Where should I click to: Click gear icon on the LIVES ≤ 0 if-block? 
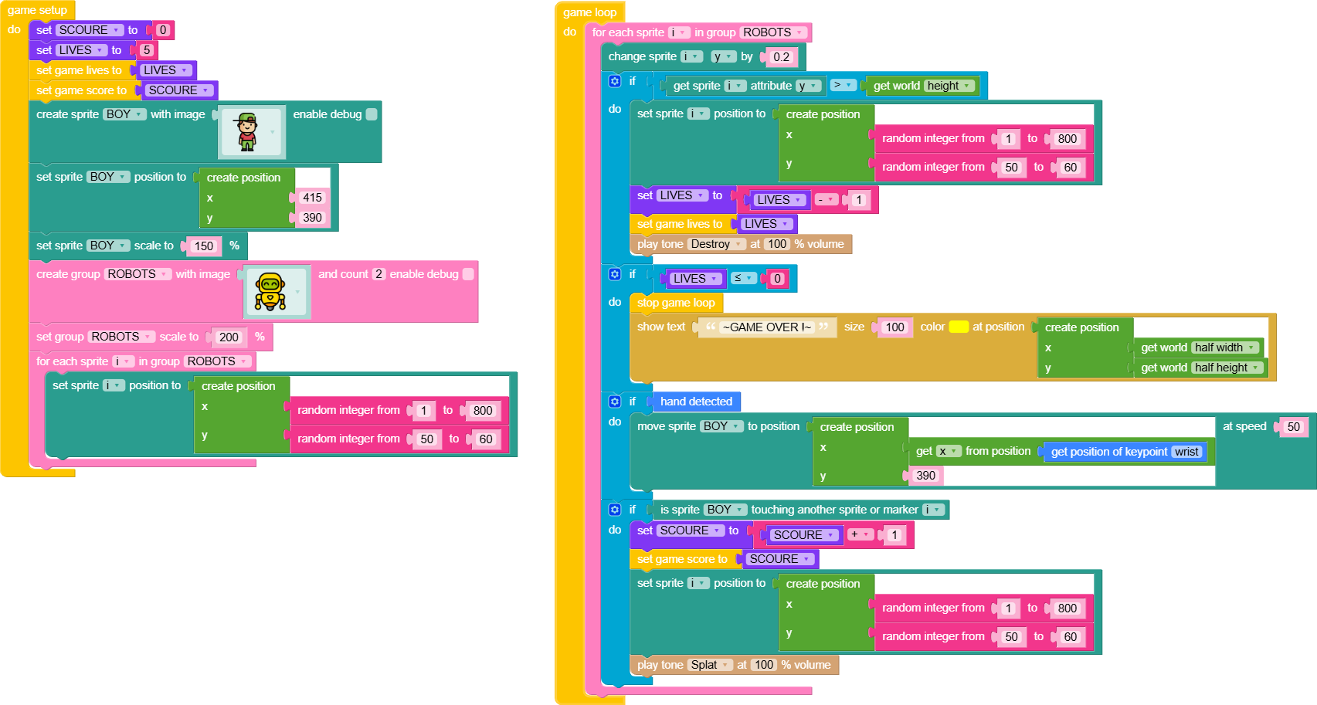tap(615, 274)
